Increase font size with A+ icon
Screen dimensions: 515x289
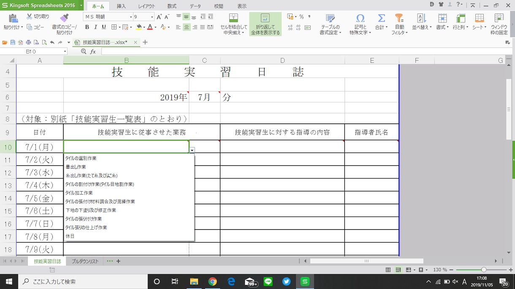coord(159,17)
